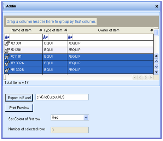
Task: Jump to first row with top arrow
Action: coord(156,56)
